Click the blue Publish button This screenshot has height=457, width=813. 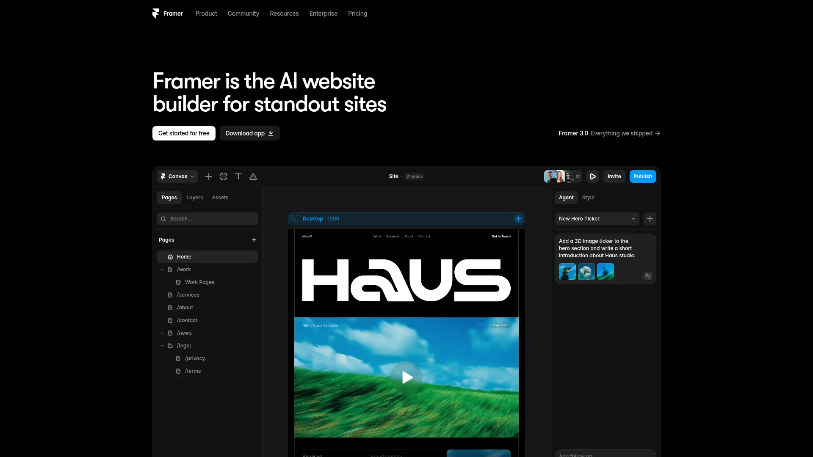(x=643, y=176)
